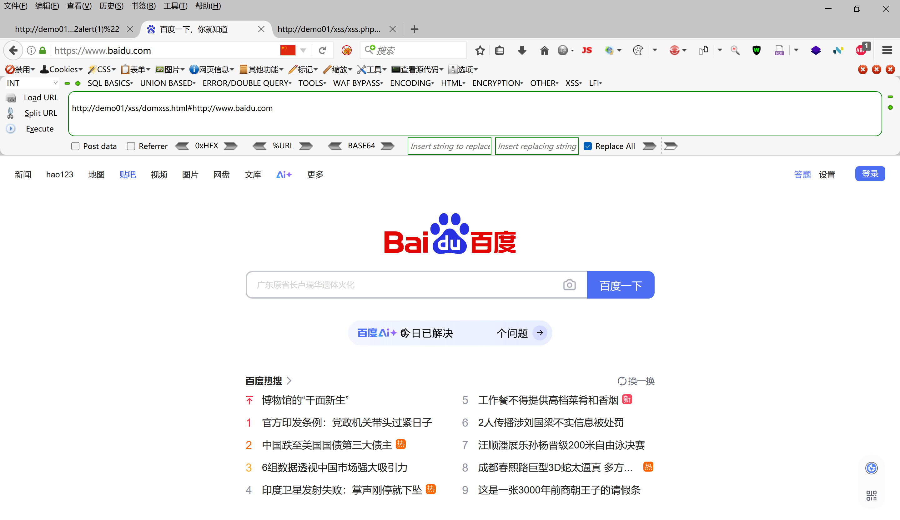Screen dimensions: 900x520
Task: Open the 贴吧 link
Action: pyautogui.click(x=128, y=175)
